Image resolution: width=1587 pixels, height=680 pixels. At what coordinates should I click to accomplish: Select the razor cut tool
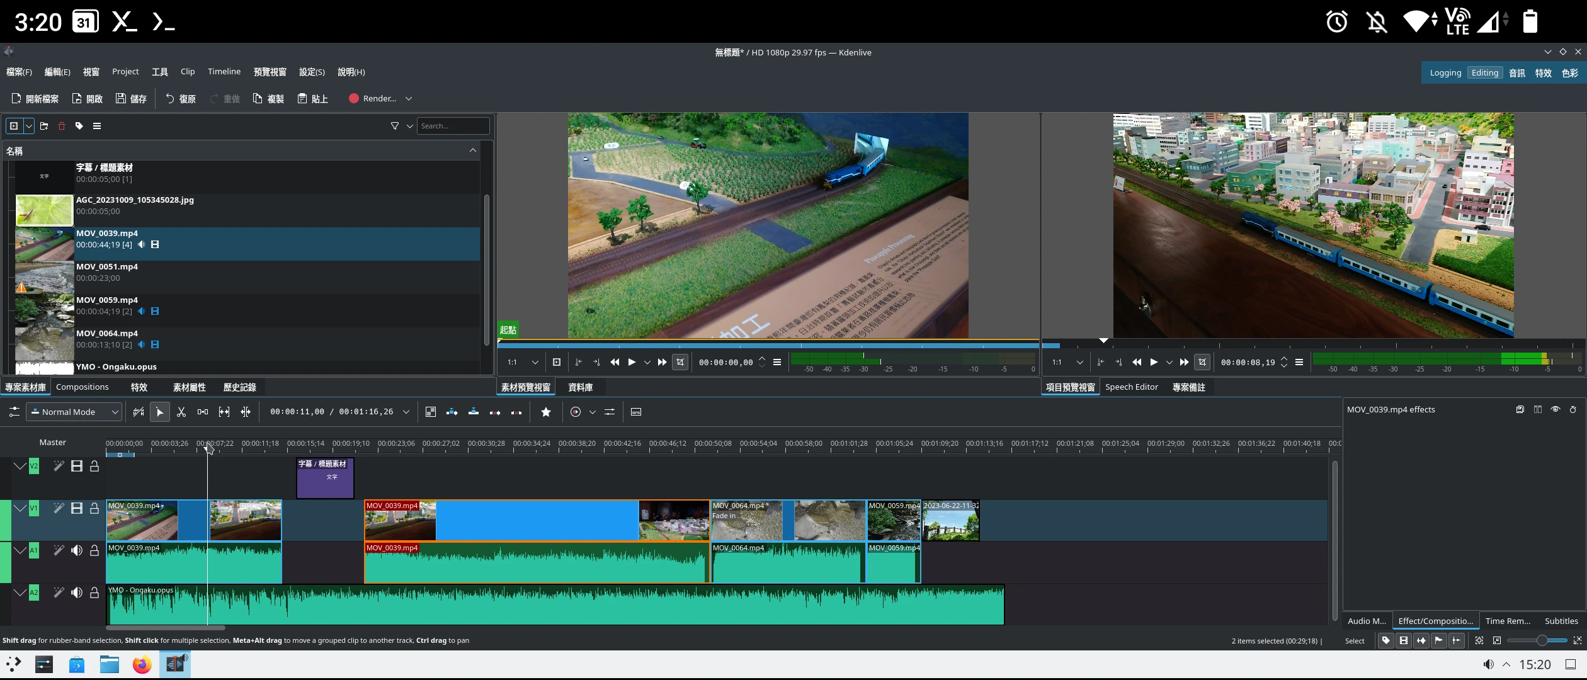click(x=181, y=412)
